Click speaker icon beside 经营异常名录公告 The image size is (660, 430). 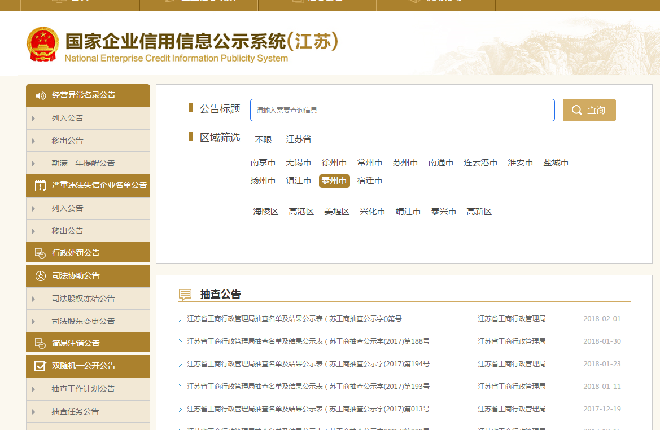[x=41, y=95]
